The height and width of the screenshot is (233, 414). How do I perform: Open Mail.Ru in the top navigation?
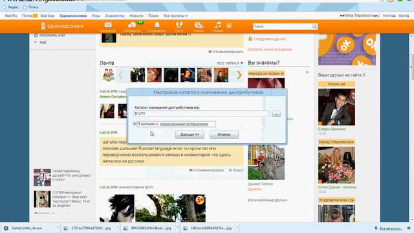(11, 16)
